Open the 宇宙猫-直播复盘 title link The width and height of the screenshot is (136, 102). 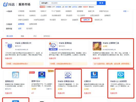[65, 43]
